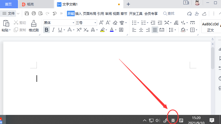Click the 查找 (Find) search button
This screenshot has width=221, height=124.
click(169, 14)
